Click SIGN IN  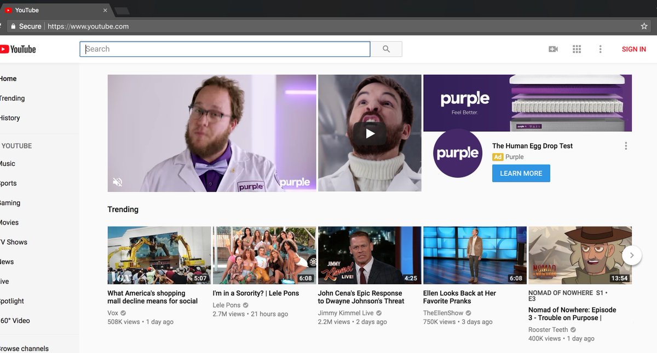(634, 49)
